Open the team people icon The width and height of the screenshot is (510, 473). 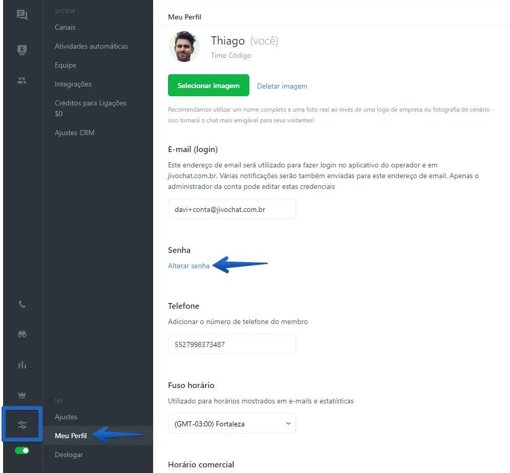pos(22,80)
